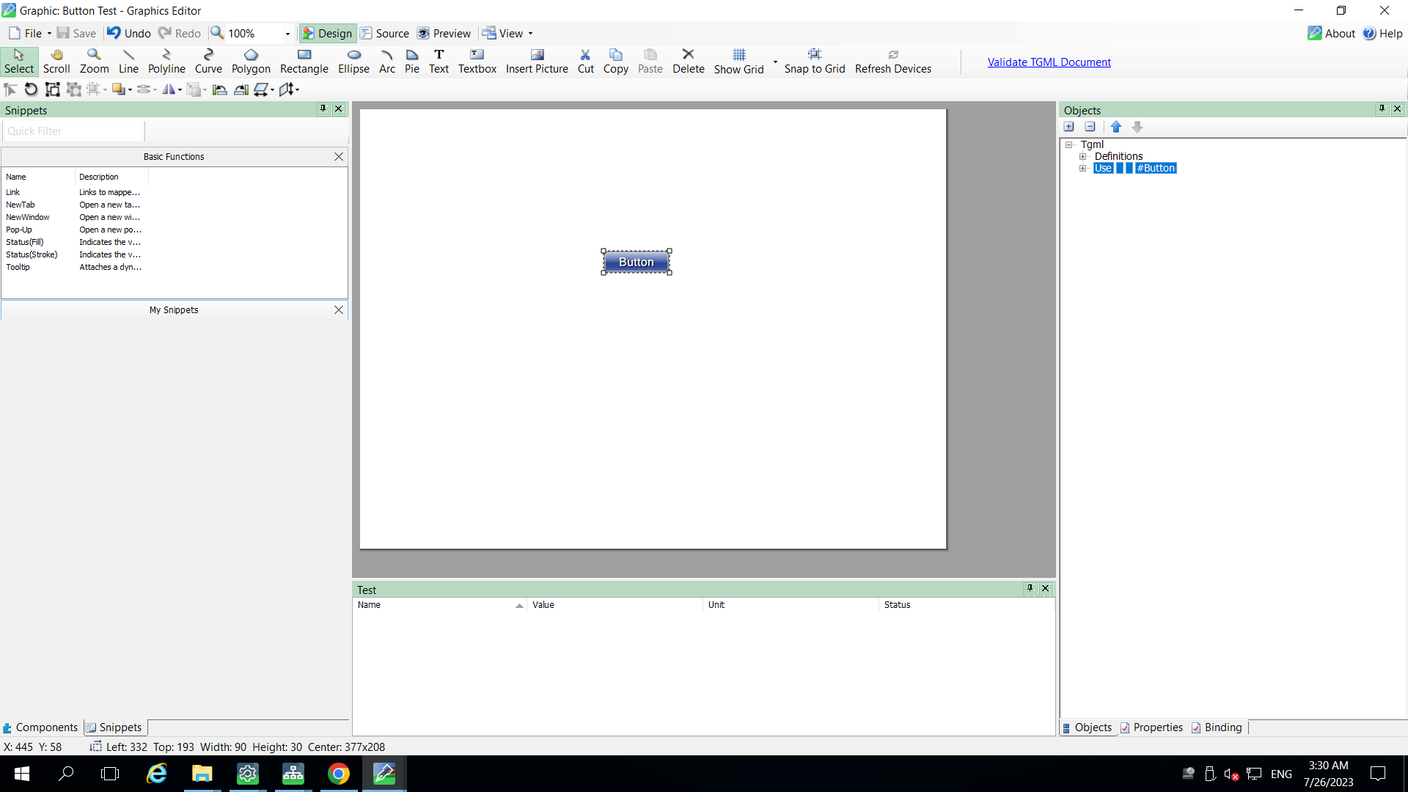This screenshot has width=1408, height=792.
Task: Select the Arc drawing tool
Action: coord(388,62)
